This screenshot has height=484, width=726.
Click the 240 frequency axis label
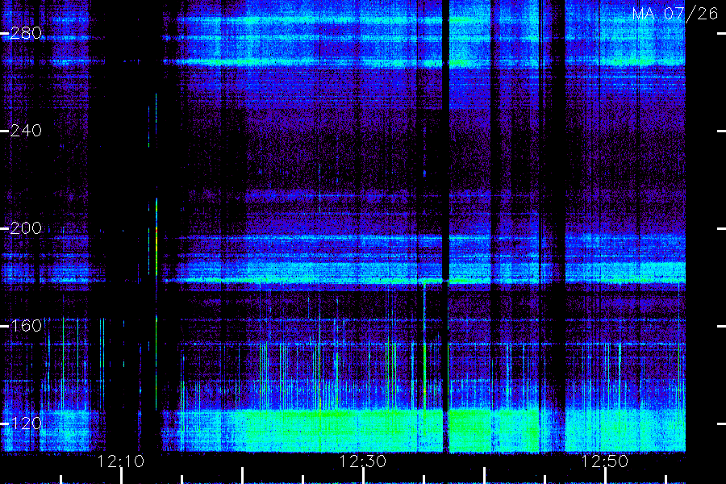pyautogui.click(x=26, y=131)
